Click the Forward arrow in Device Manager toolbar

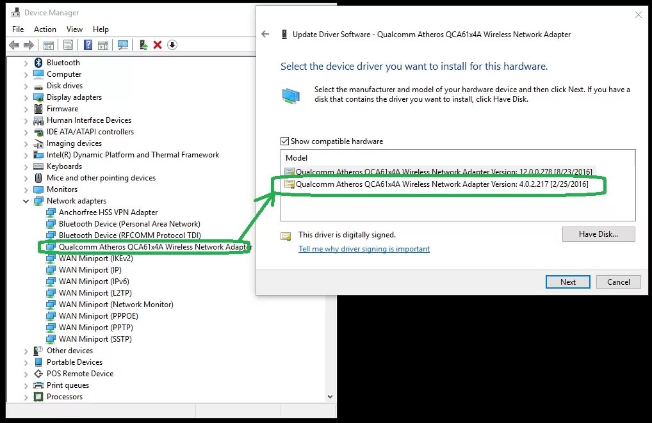click(x=29, y=45)
